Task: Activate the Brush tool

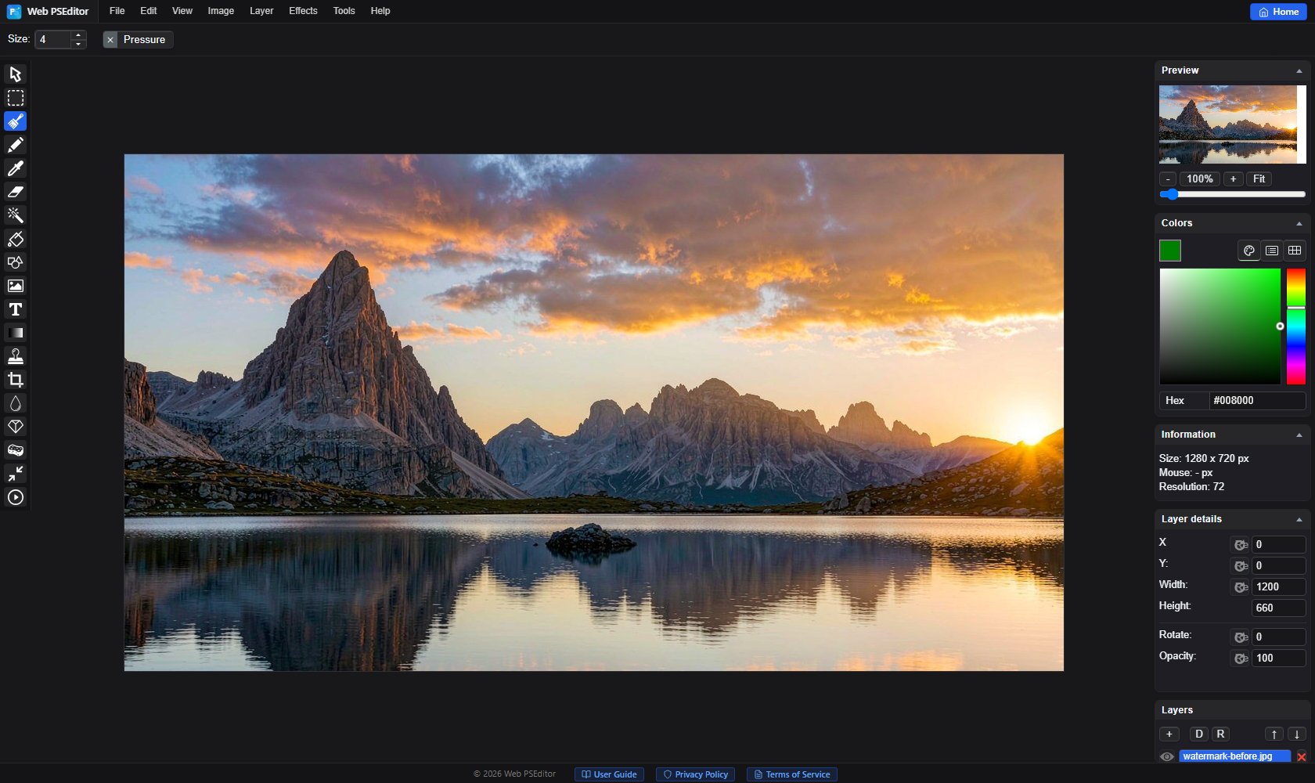Action: pyautogui.click(x=15, y=121)
